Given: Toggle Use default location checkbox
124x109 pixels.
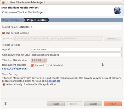Looking at the screenshot, I should coord(4,33).
